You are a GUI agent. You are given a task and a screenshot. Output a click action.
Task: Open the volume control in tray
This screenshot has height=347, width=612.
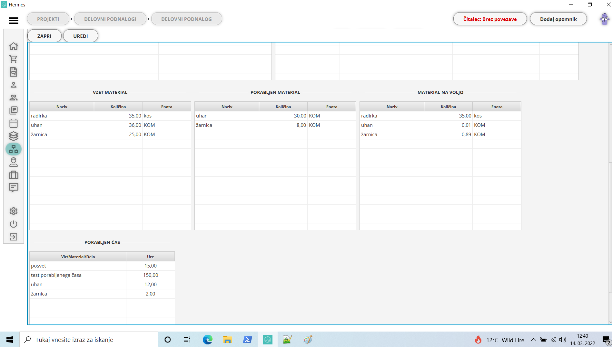click(x=563, y=340)
